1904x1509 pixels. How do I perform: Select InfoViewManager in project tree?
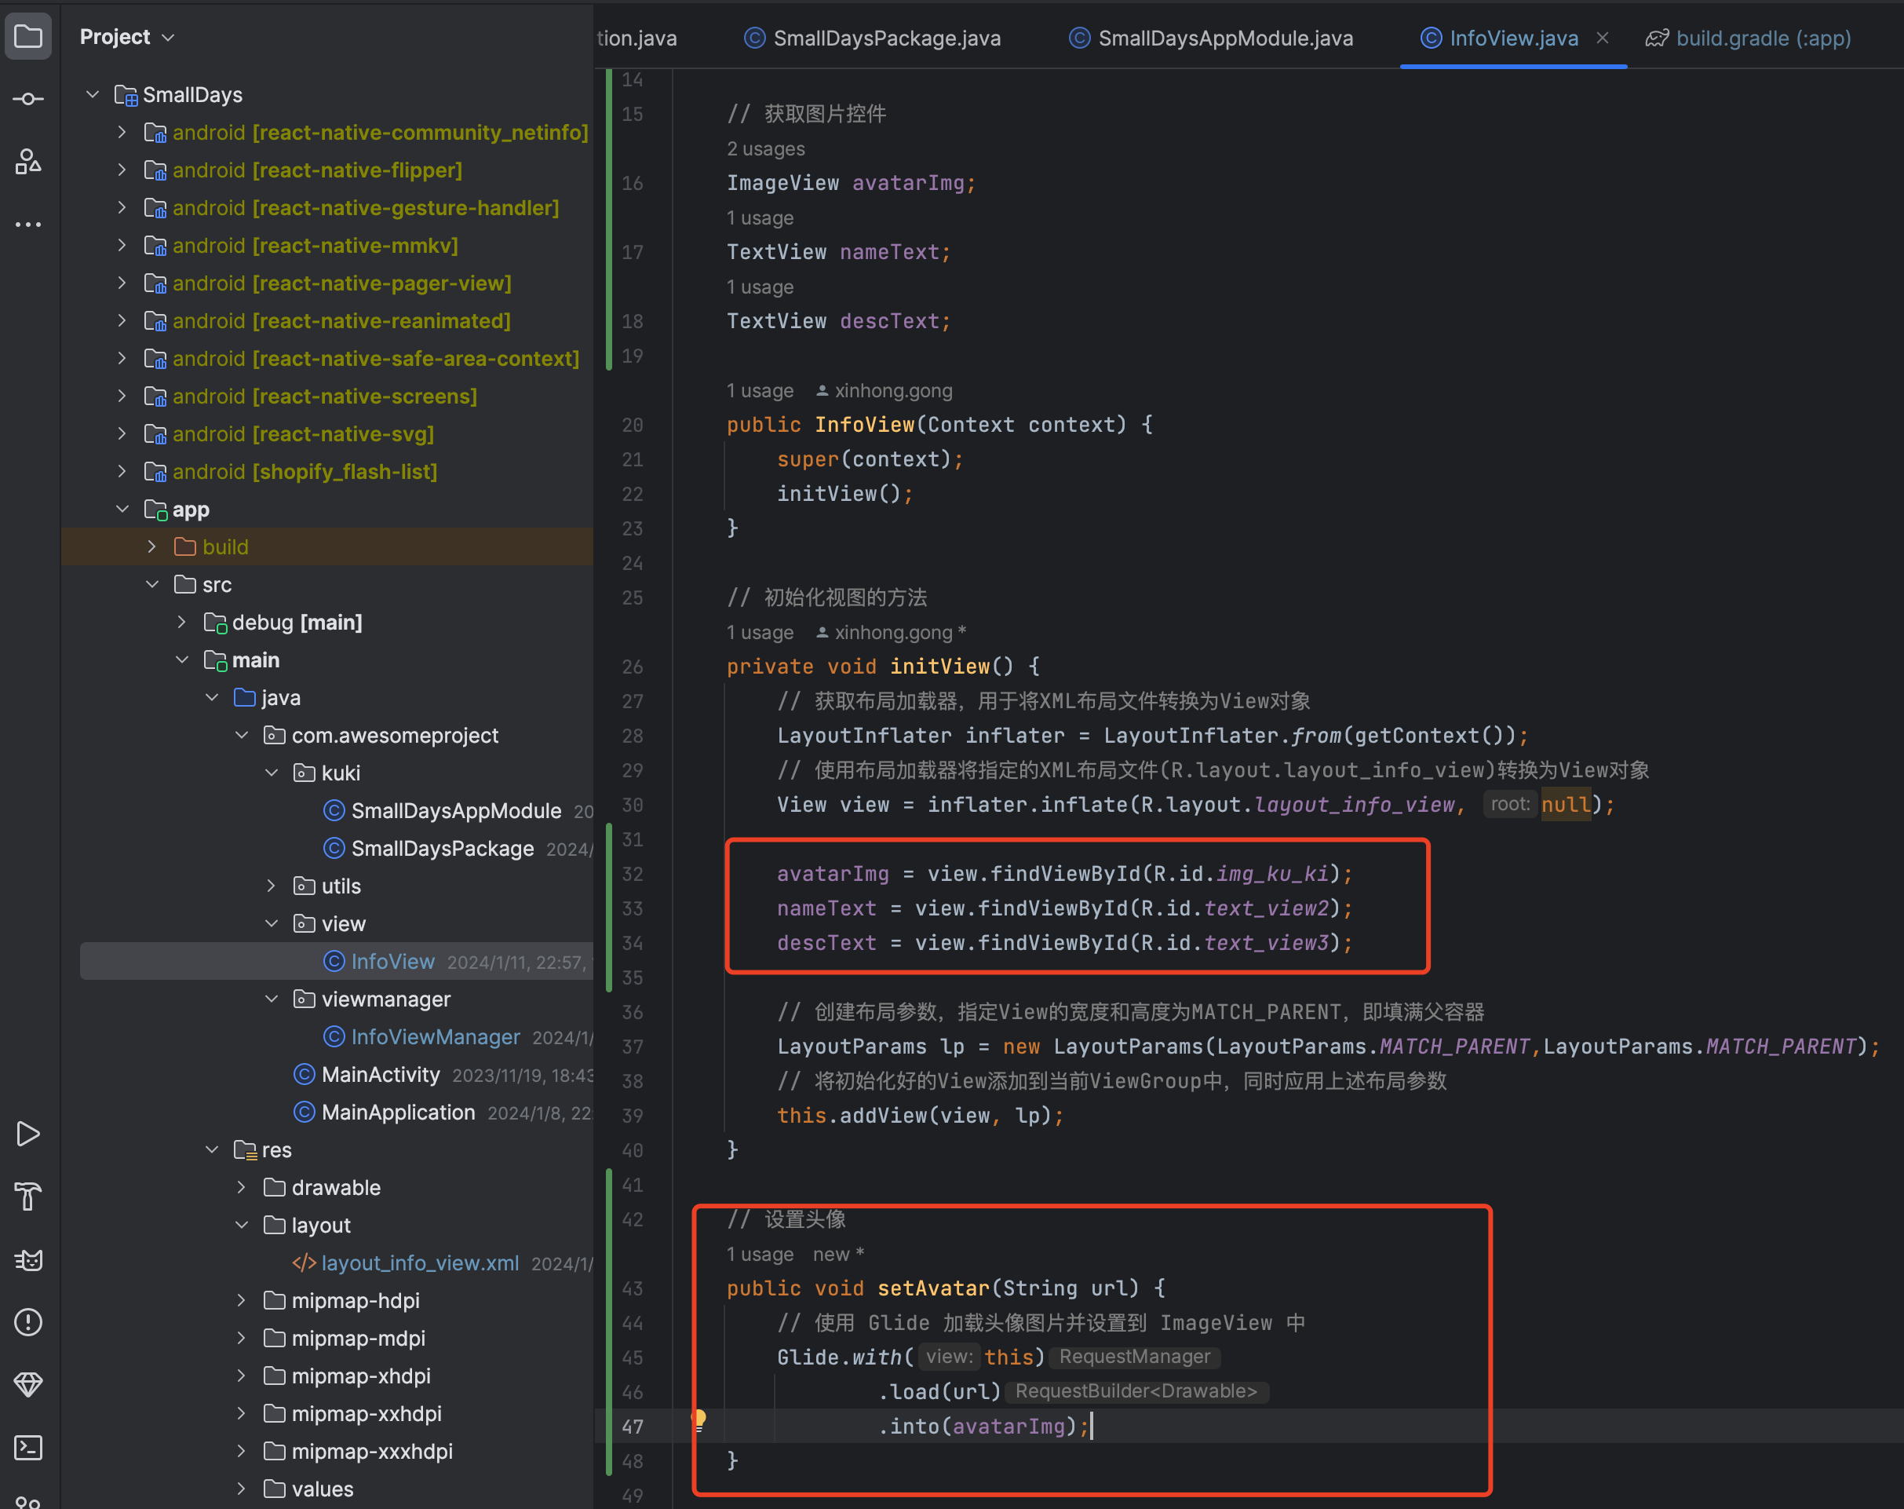coord(436,1037)
